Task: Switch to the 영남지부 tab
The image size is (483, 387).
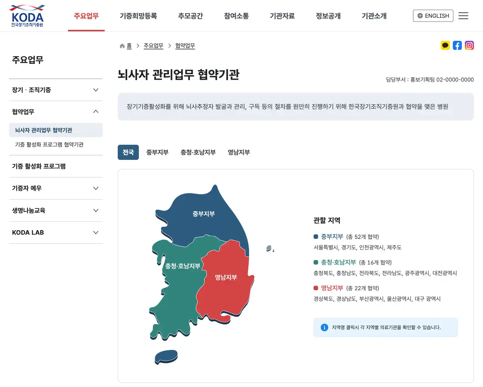Action: pos(238,152)
